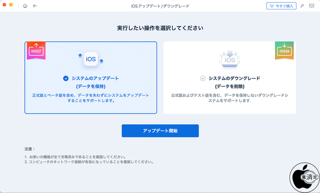Open the key registration icon
Image resolution: width=320 pixels, height=193 pixels.
302,6
